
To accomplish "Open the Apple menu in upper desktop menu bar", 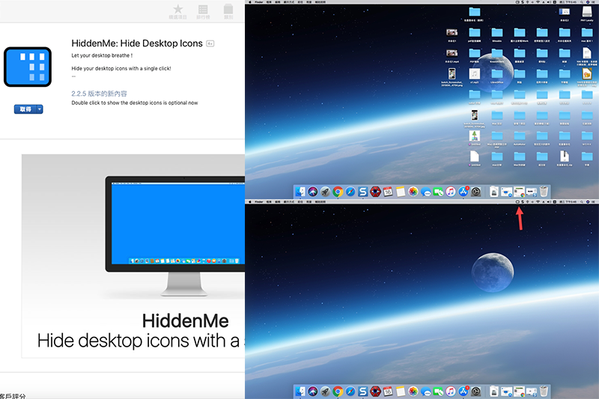I will point(250,2).
